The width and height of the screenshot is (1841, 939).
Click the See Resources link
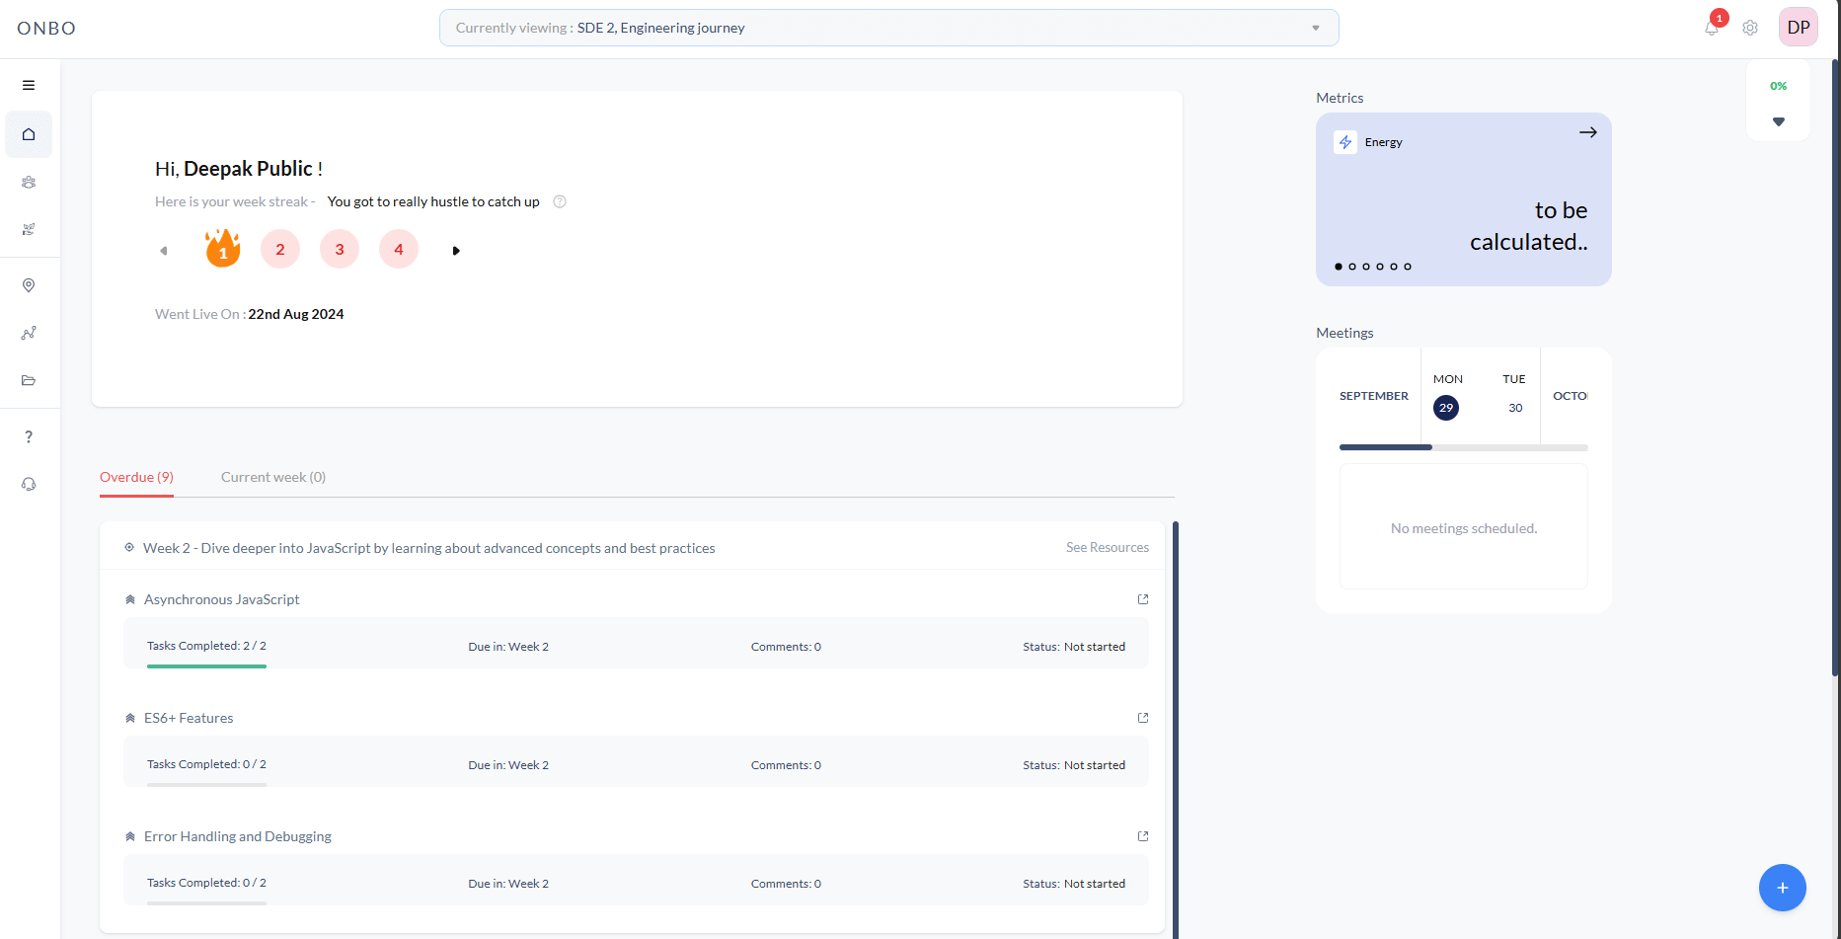(x=1107, y=547)
